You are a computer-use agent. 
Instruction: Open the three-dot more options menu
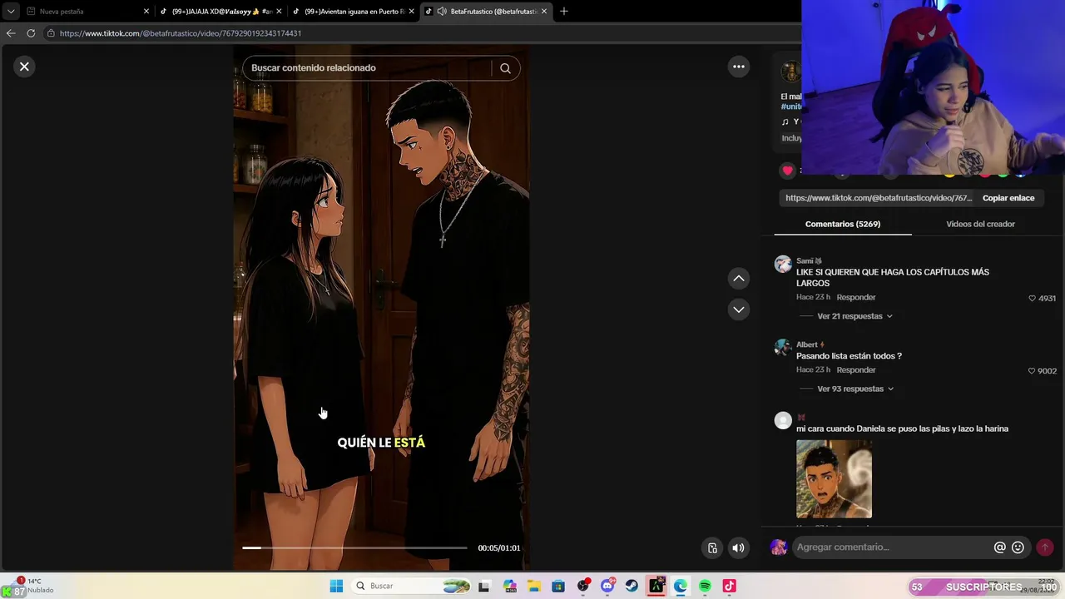tap(738, 67)
